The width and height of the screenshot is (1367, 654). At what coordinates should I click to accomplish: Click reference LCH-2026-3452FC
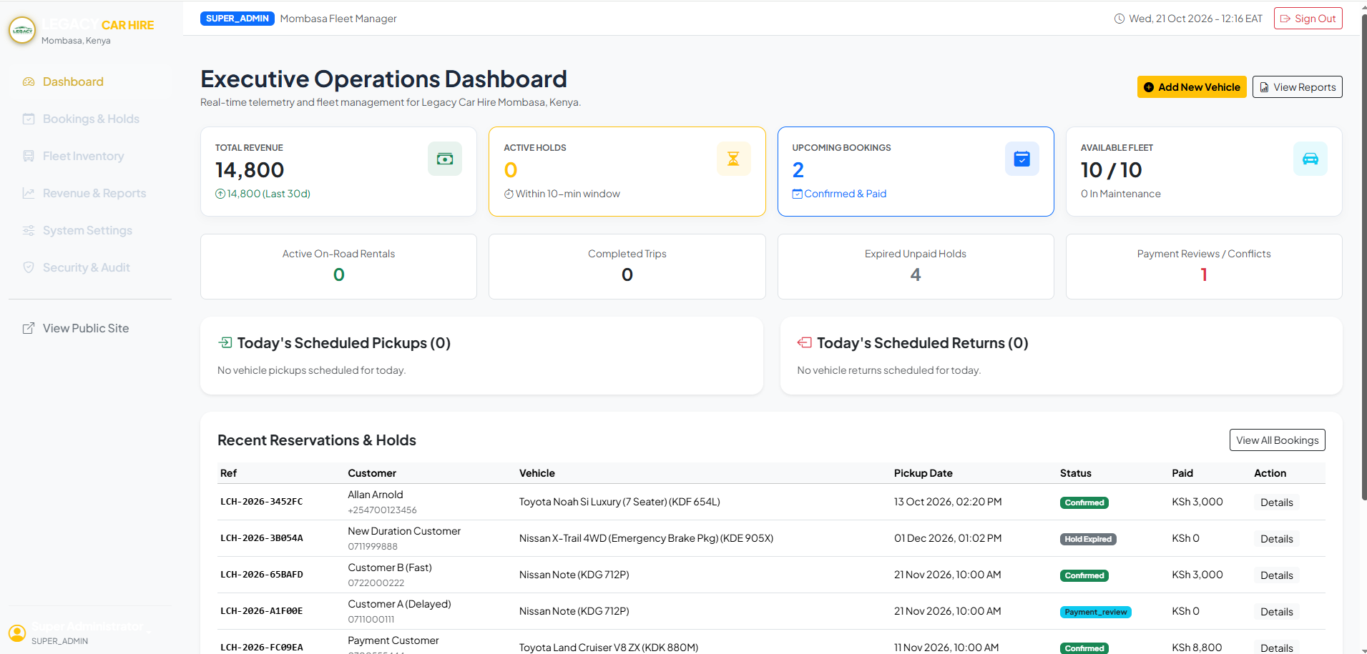[x=262, y=502]
